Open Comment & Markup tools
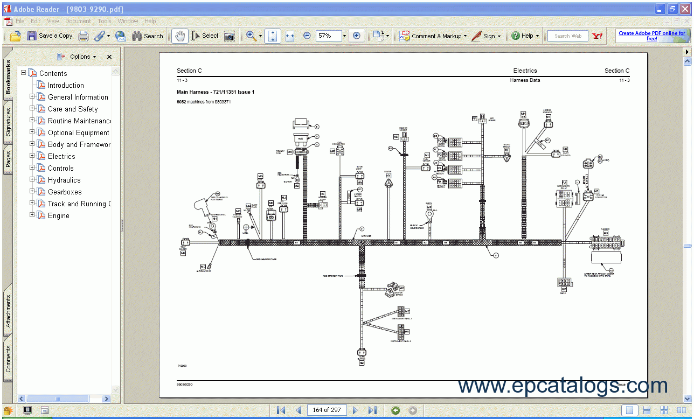This screenshot has height=419, width=694. point(433,36)
